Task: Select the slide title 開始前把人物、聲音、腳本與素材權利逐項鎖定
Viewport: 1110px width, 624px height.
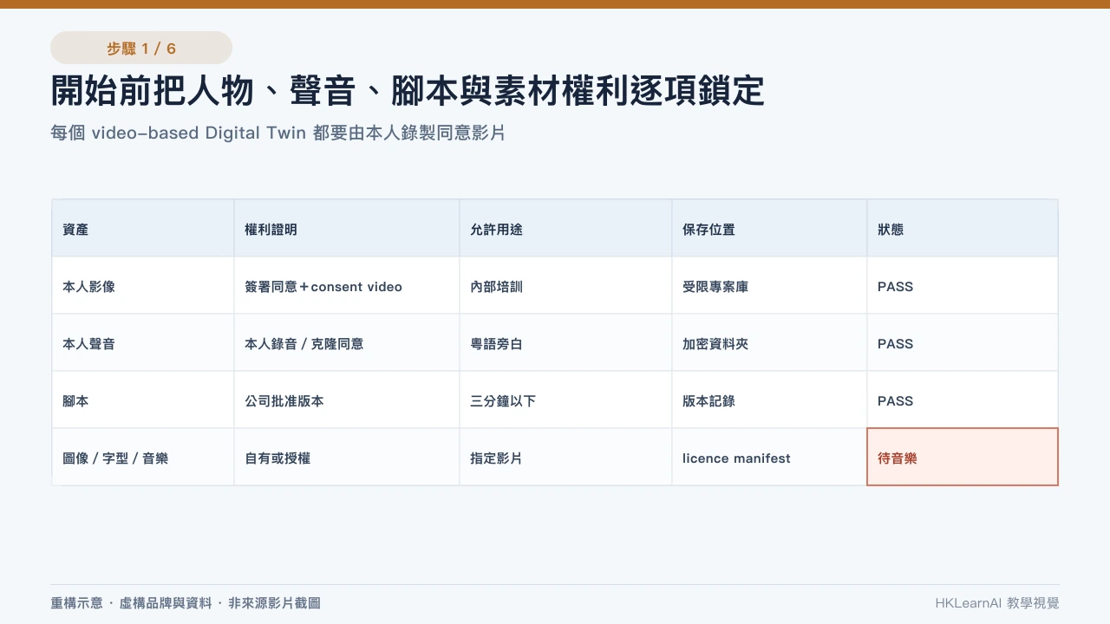Action: (408, 91)
